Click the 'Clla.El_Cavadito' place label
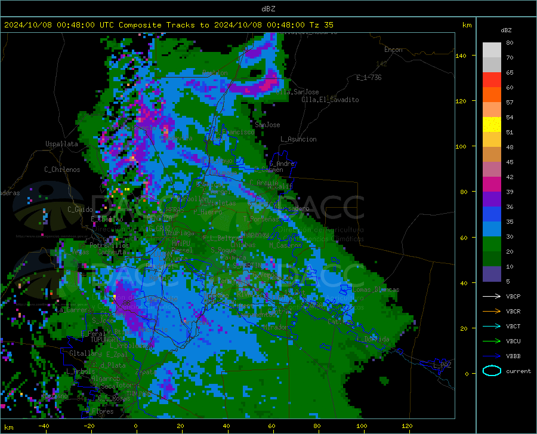 (330, 100)
